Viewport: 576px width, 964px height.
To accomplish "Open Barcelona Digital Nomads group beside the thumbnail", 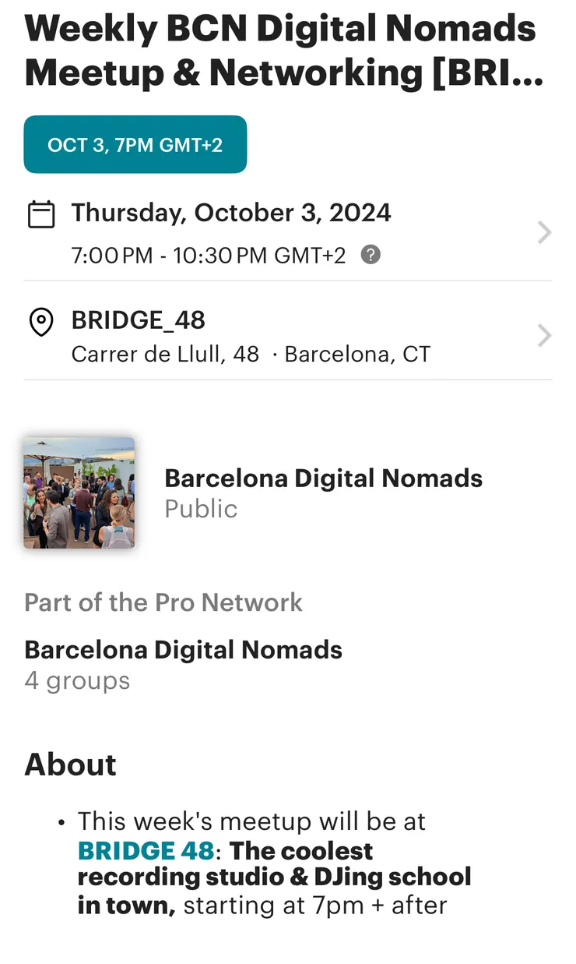I will (x=323, y=478).
